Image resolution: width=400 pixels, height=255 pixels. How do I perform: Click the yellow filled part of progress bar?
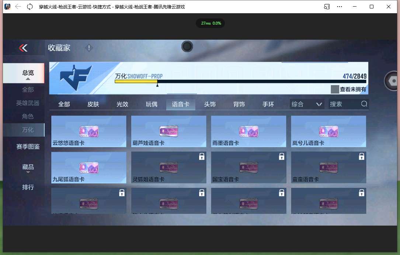pos(136,81)
